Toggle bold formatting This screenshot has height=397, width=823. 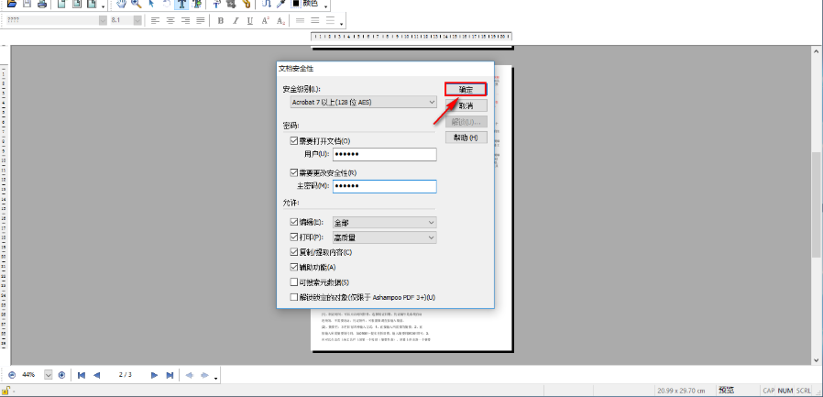click(x=221, y=20)
